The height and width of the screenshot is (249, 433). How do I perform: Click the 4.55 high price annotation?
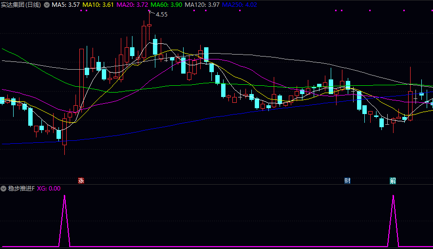(161, 15)
